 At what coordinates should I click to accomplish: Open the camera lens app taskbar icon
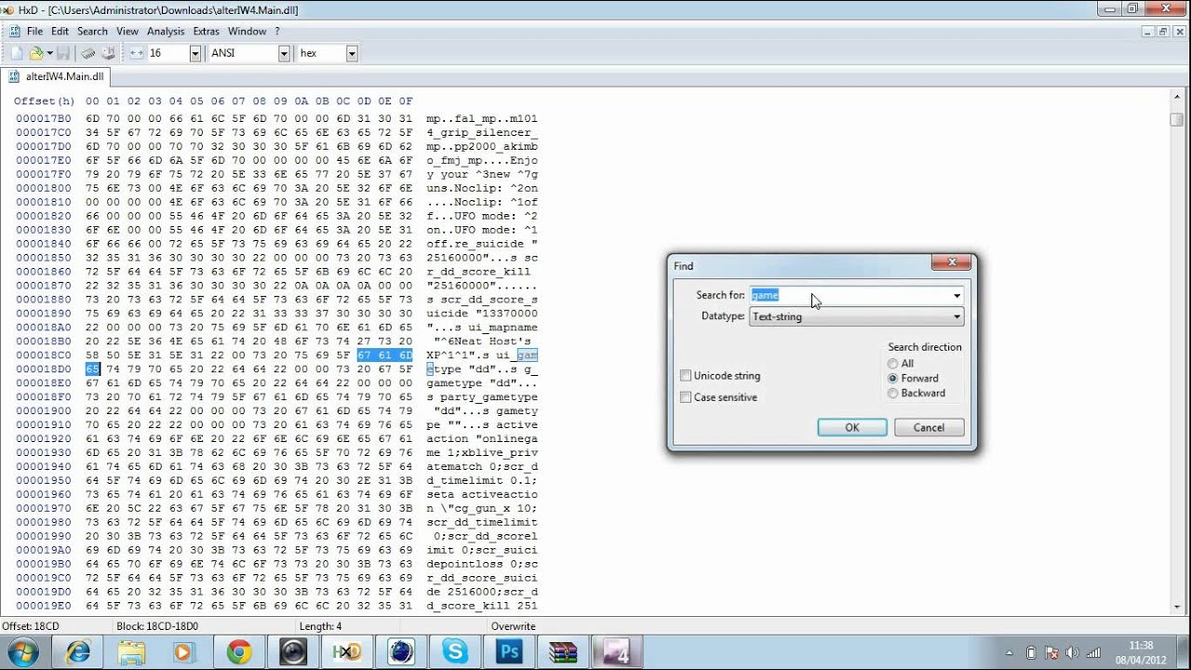click(294, 652)
